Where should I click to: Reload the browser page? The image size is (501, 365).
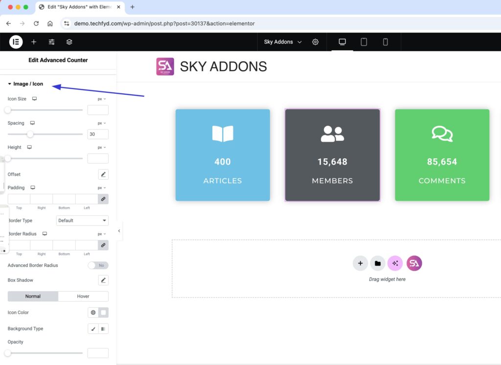(36, 23)
